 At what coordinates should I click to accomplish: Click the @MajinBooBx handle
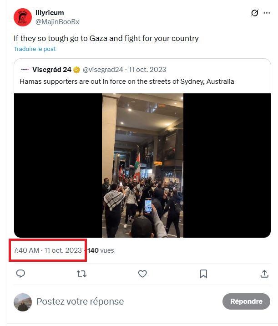pyautogui.click(x=57, y=21)
